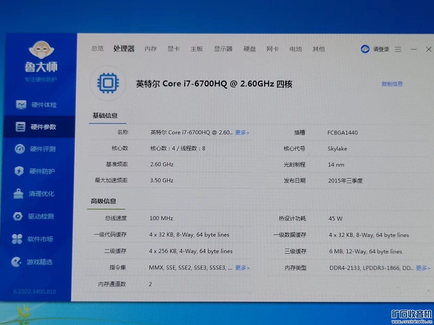Click the 鲁大师 logo avatar
Viewport: 434px width, 325px height.
coord(41,50)
